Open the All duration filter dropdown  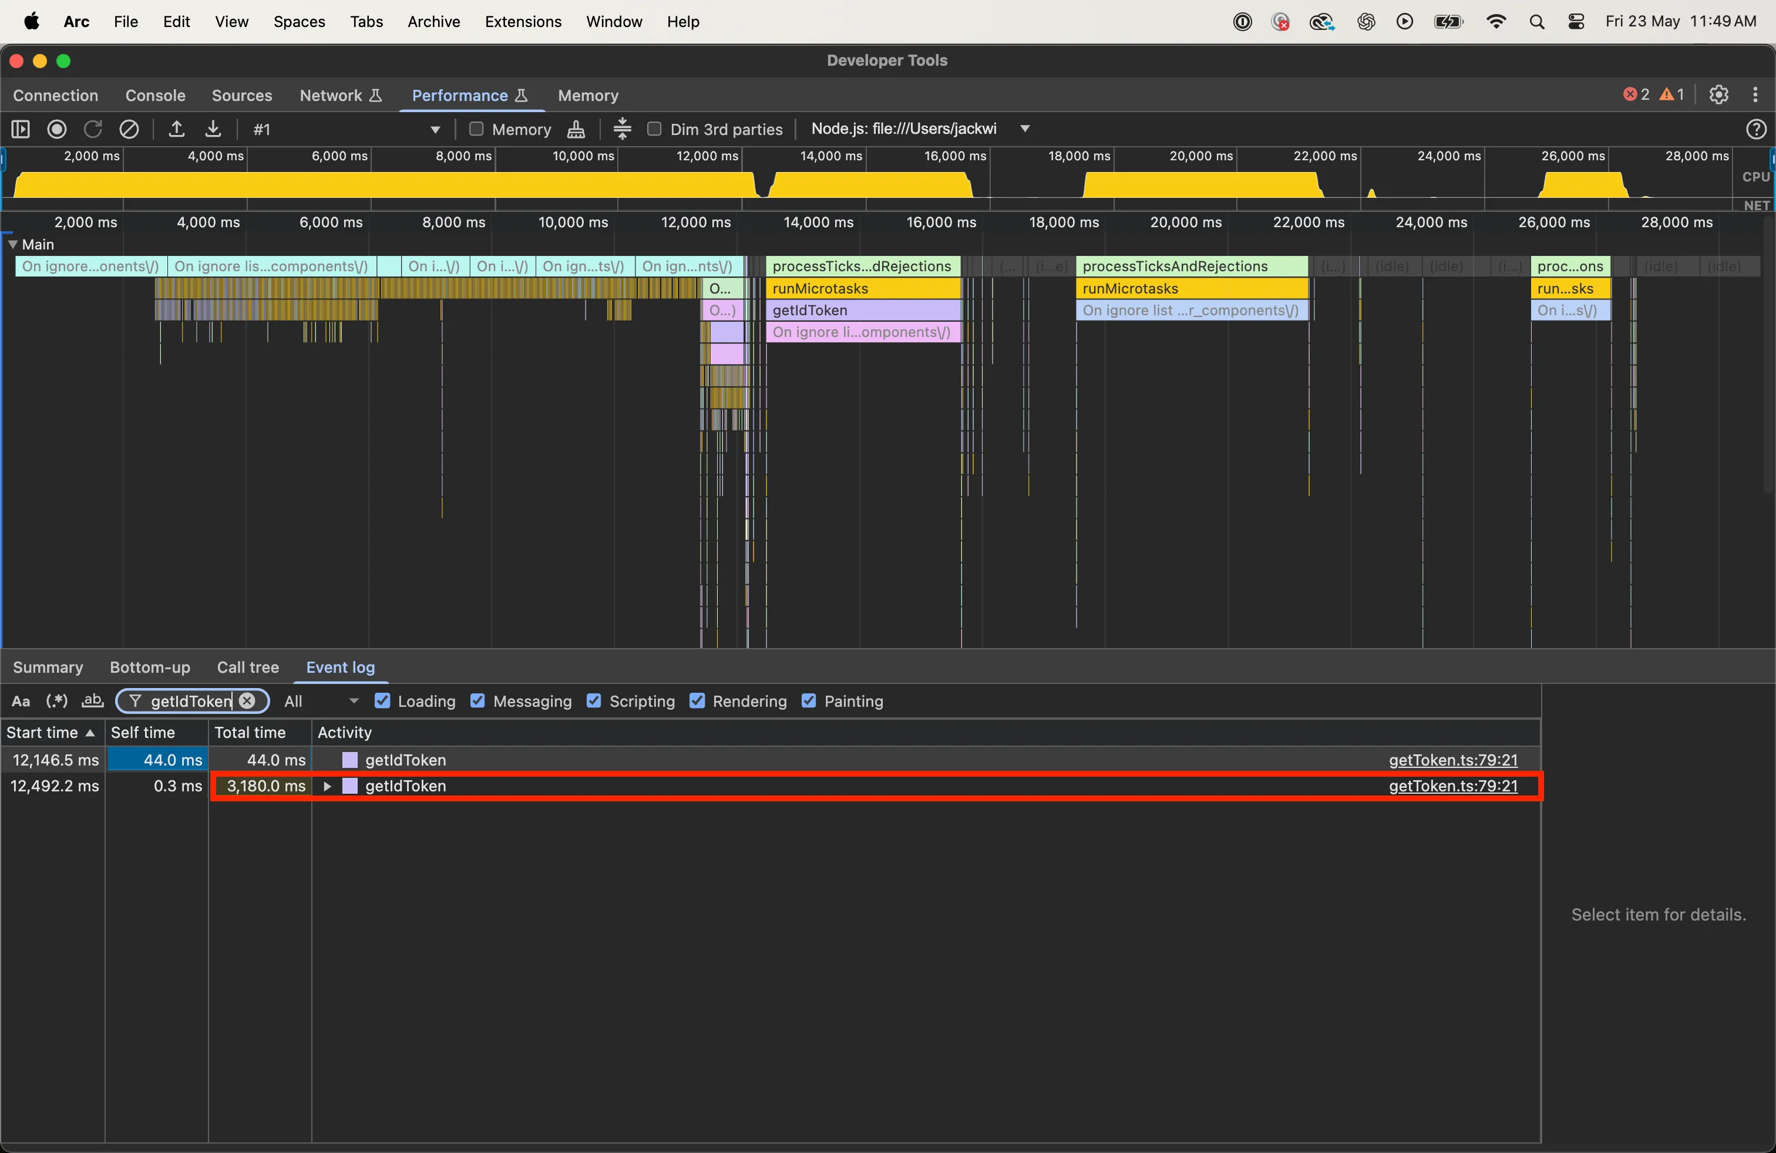point(322,701)
